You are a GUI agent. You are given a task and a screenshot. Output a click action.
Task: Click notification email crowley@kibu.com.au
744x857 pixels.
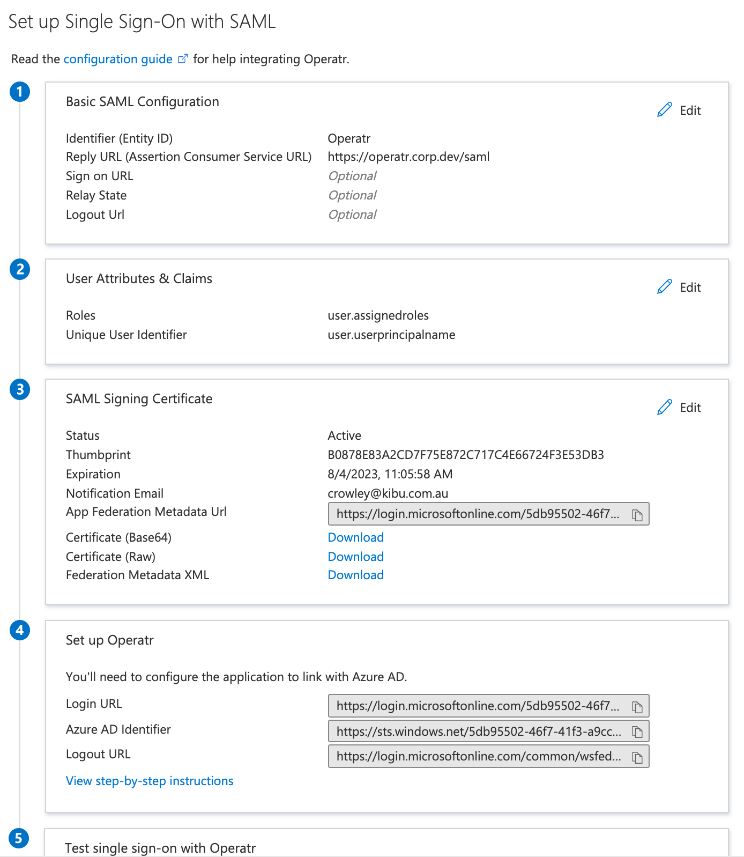(388, 493)
